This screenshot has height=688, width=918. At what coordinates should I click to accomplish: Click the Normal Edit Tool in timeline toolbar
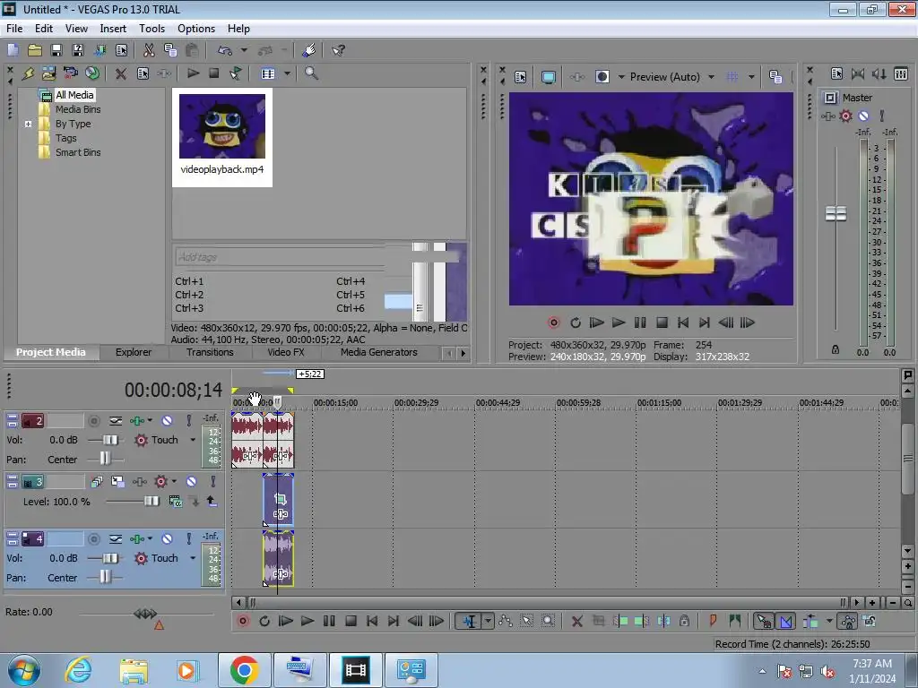point(470,621)
